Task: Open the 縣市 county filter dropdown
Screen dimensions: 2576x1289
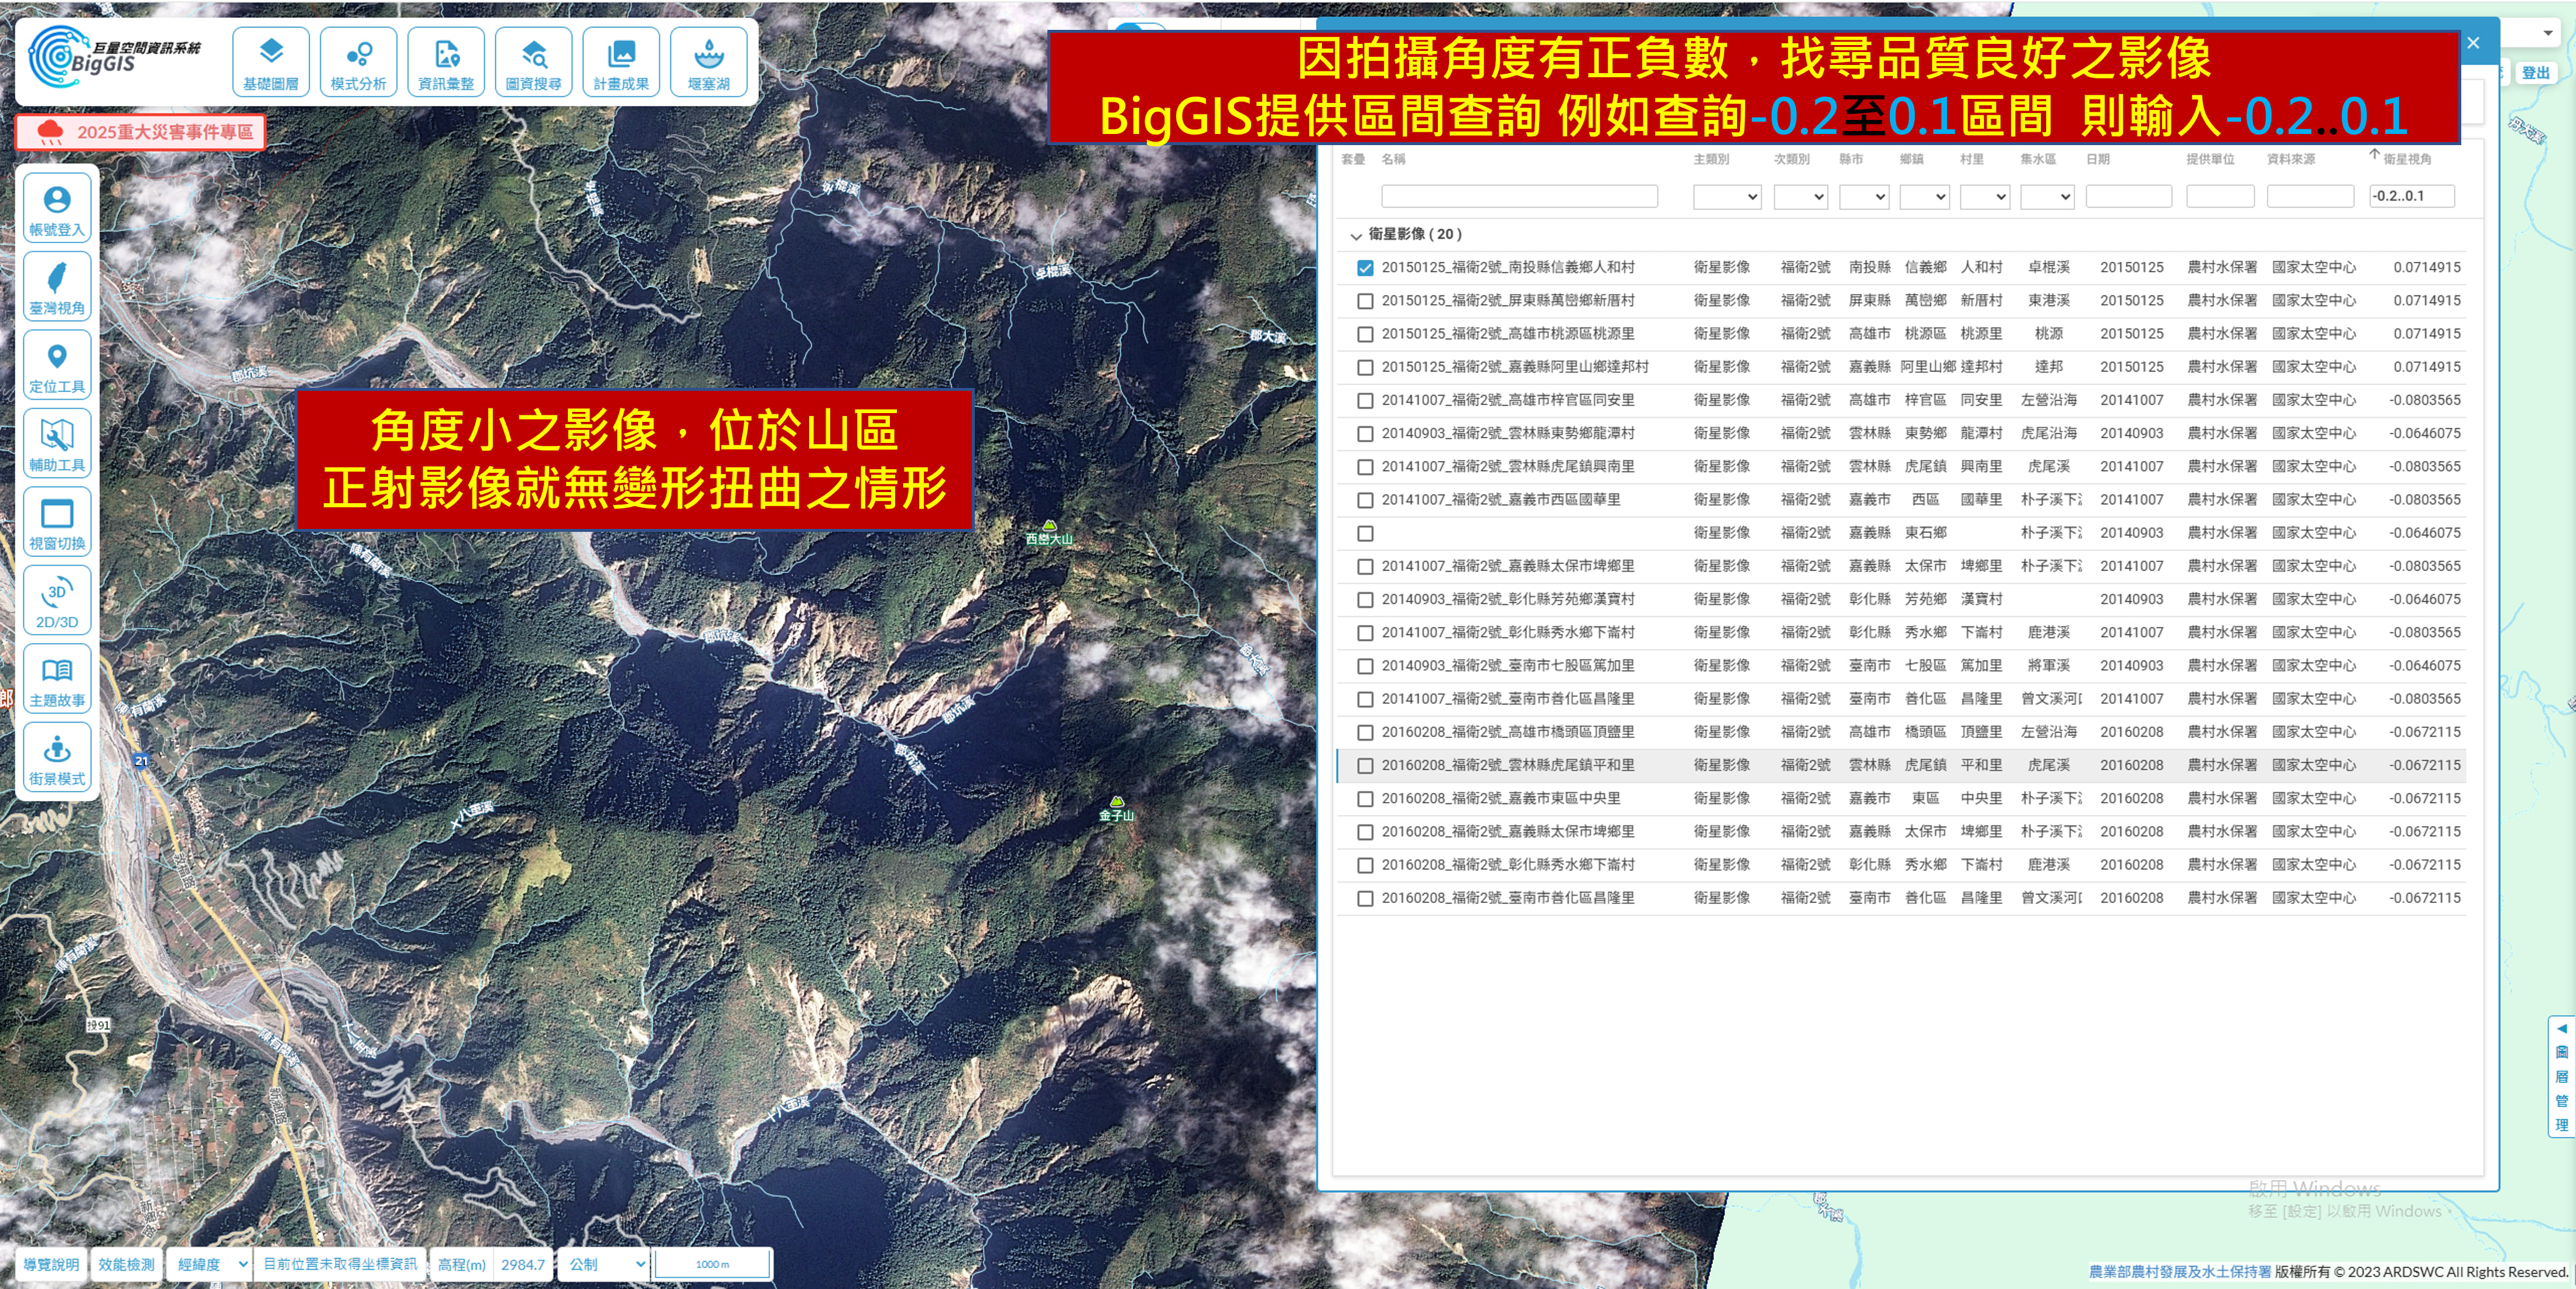Action: pyautogui.click(x=1864, y=197)
